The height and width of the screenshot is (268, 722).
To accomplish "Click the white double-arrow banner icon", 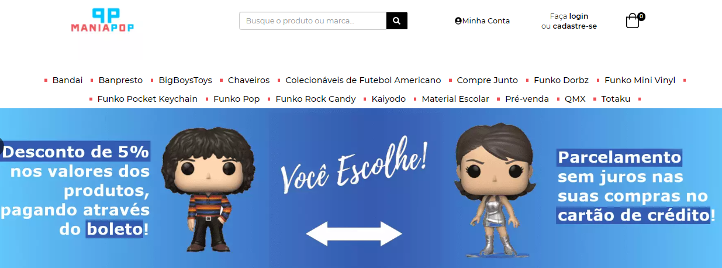I will 354,233.
